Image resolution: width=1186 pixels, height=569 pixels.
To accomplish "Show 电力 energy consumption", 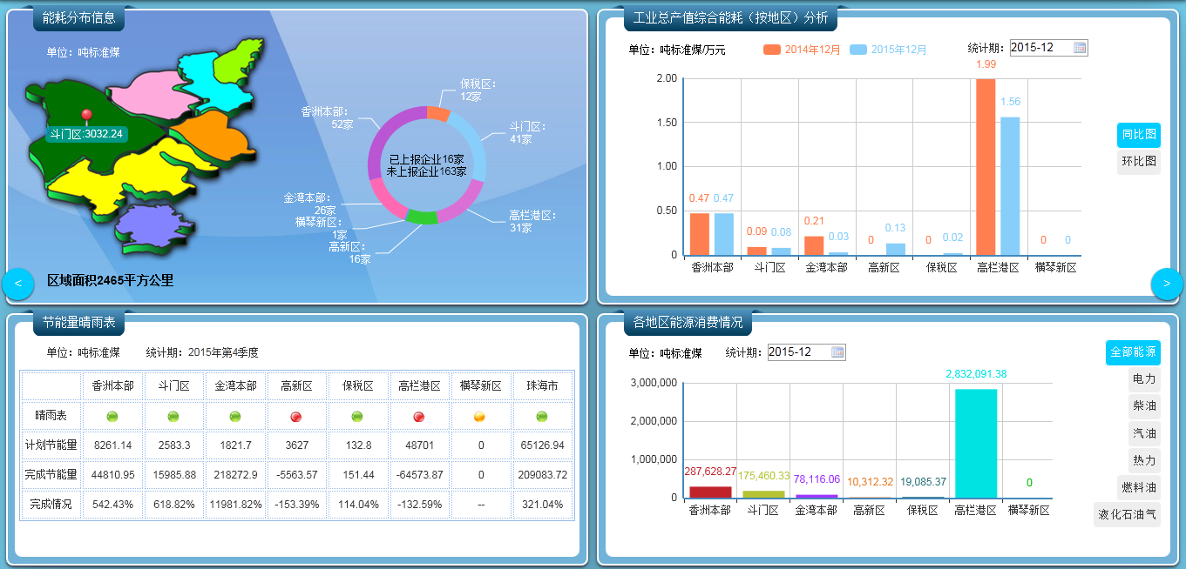I will pyautogui.click(x=1143, y=379).
